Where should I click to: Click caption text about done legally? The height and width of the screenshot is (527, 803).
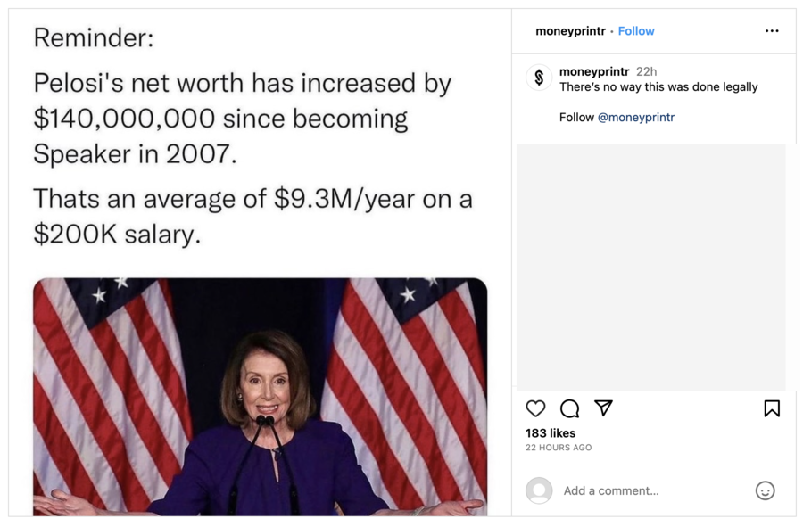pyautogui.click(x=658, y=87)
